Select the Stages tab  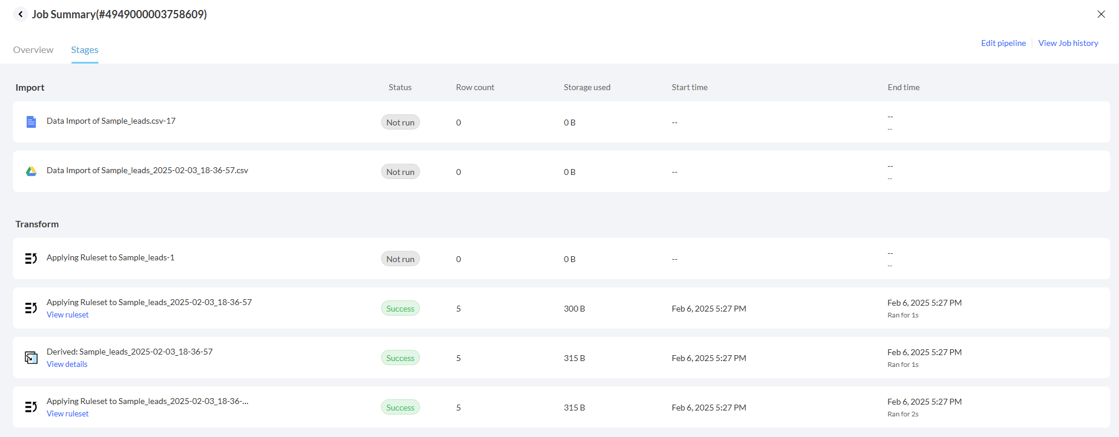84,50
